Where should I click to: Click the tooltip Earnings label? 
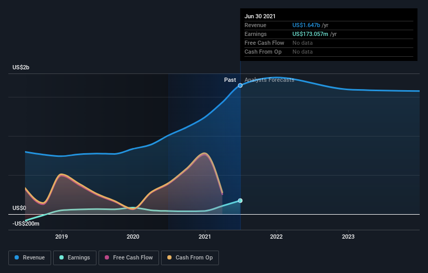point(255,34)
